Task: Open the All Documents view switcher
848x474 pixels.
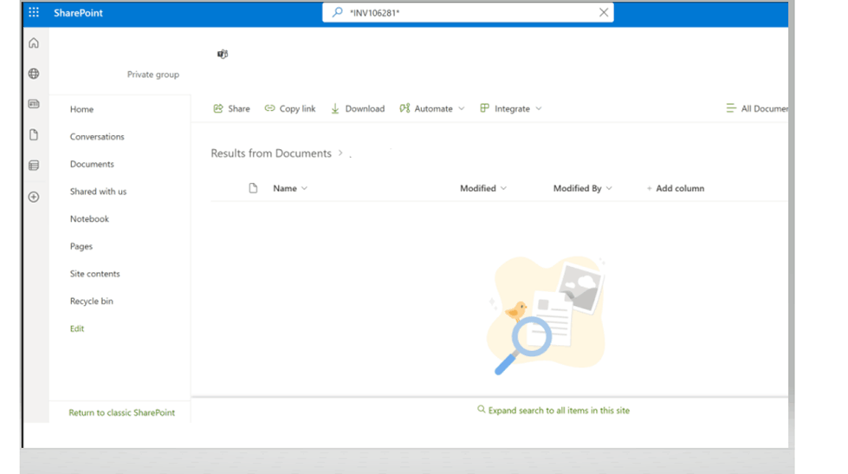Action: click(x=756, y=109)
